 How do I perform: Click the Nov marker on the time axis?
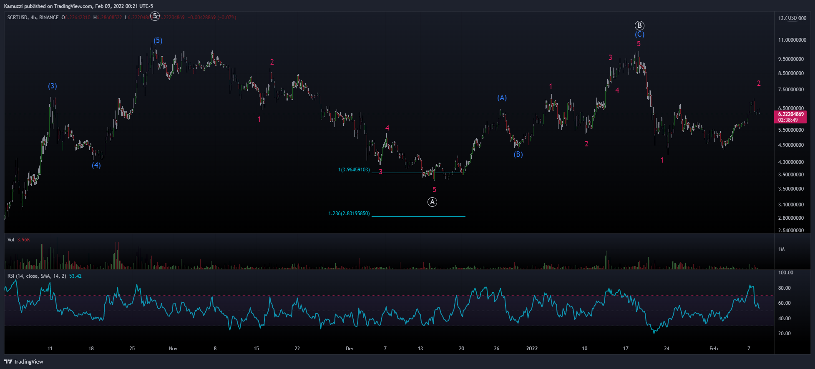point(173,349)
